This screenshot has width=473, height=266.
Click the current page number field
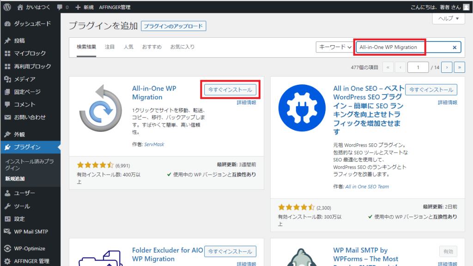point(418,67)
